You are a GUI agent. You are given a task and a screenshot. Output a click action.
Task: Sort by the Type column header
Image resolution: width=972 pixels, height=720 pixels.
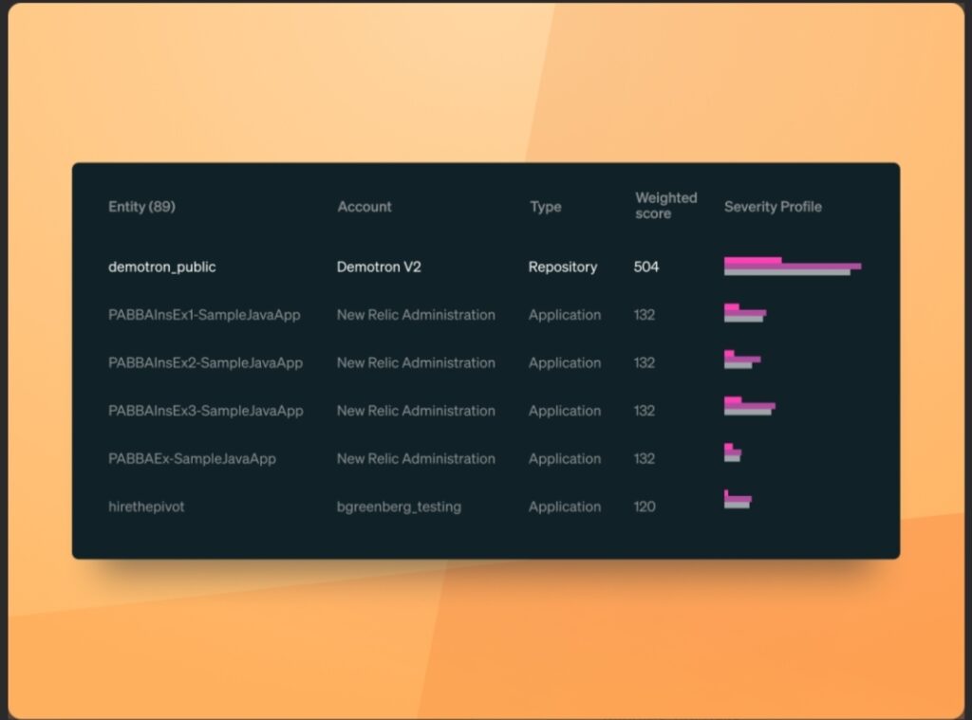click(x=546, y=207)
